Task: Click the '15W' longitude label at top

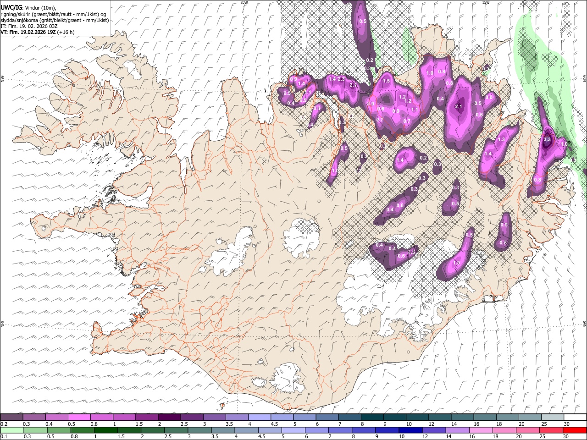Action: [486, 2]
